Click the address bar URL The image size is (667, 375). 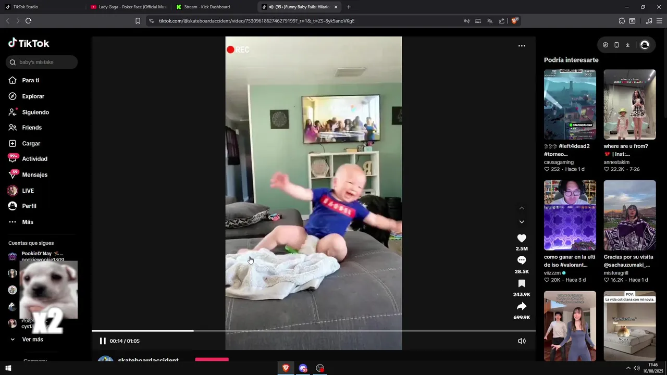point(257,21)
